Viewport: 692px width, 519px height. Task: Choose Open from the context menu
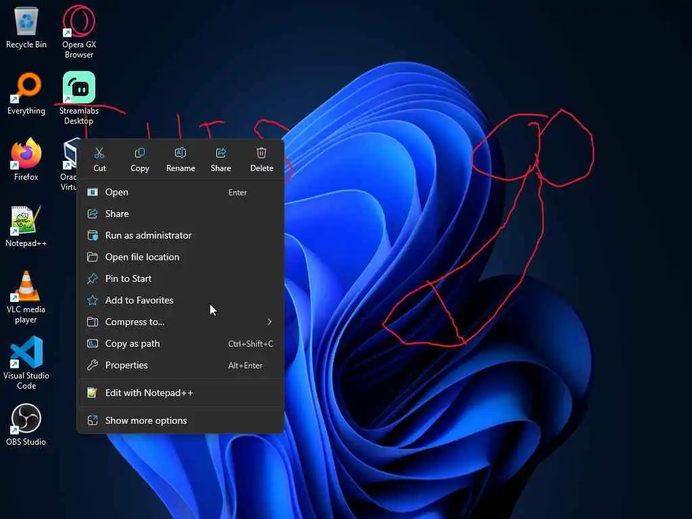click(180, 193)
